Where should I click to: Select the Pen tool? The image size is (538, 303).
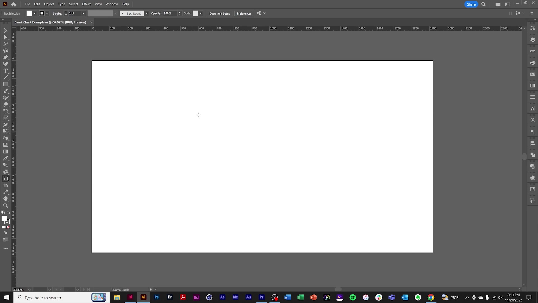[5, 58]
